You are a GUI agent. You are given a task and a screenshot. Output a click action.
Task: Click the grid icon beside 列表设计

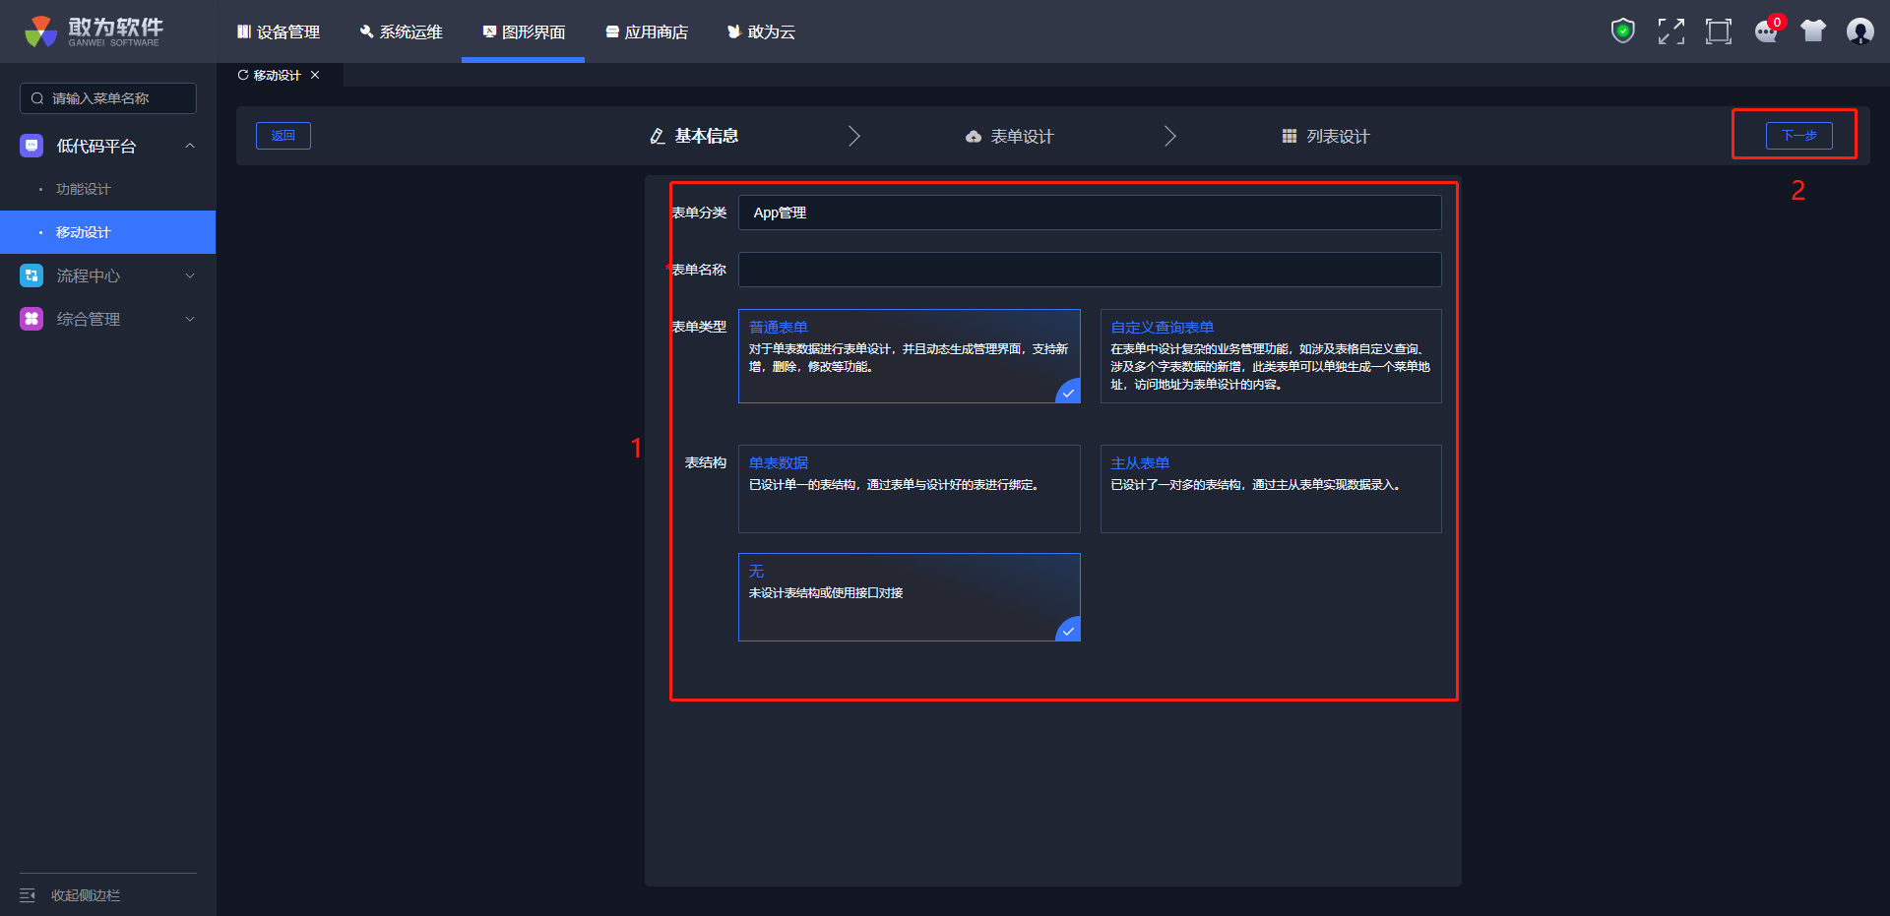coord(1290,136)
